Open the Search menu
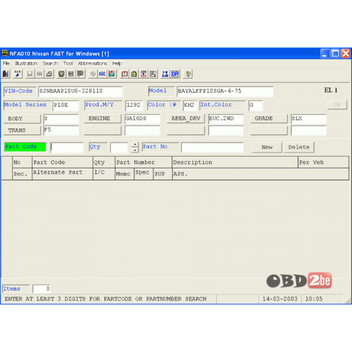352x352 pixels. (x=50, y=63)
